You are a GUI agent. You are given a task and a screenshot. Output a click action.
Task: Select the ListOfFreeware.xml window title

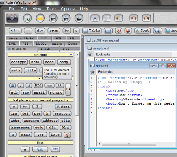pyautogui.click(x=105, y=40)
